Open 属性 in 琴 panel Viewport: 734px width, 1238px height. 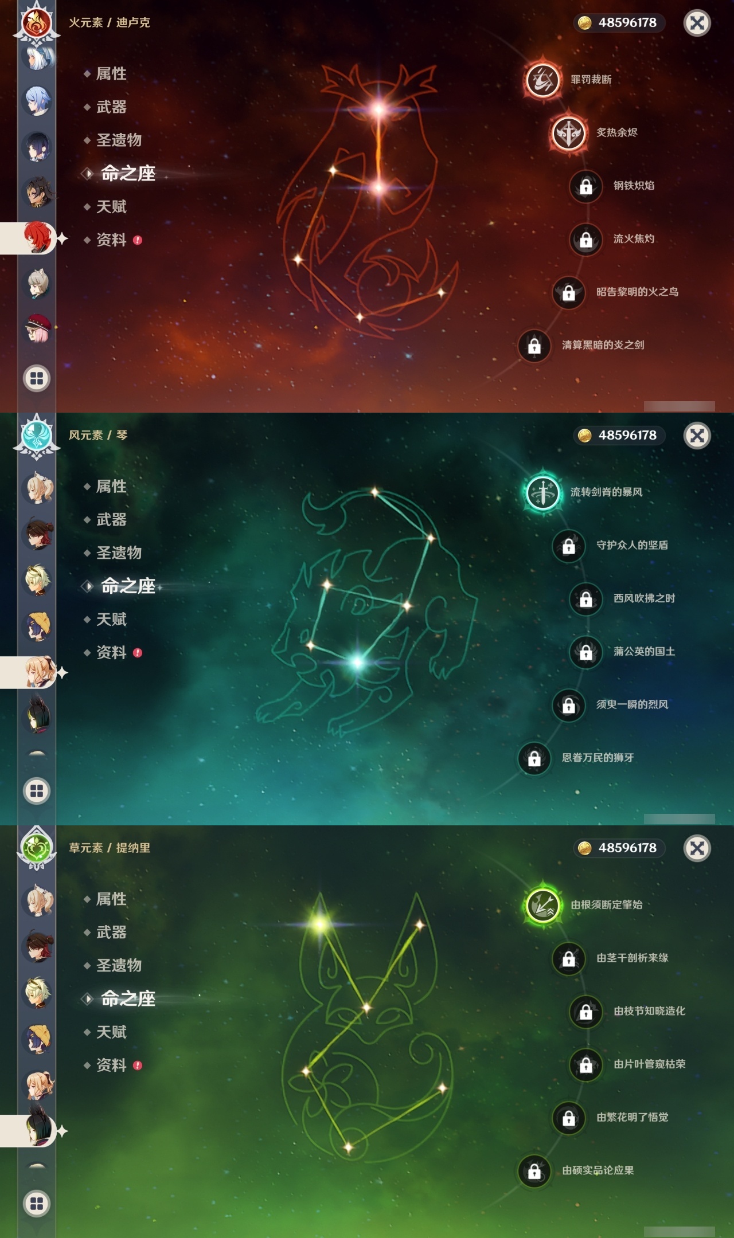coord(111,487)
